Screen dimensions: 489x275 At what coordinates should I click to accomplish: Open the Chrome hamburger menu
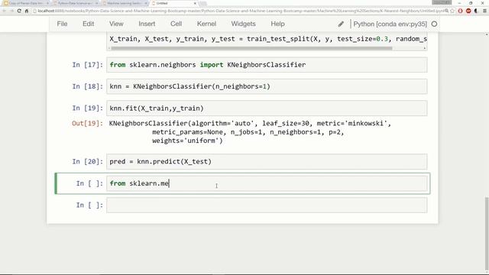click(x=484, y=11)
